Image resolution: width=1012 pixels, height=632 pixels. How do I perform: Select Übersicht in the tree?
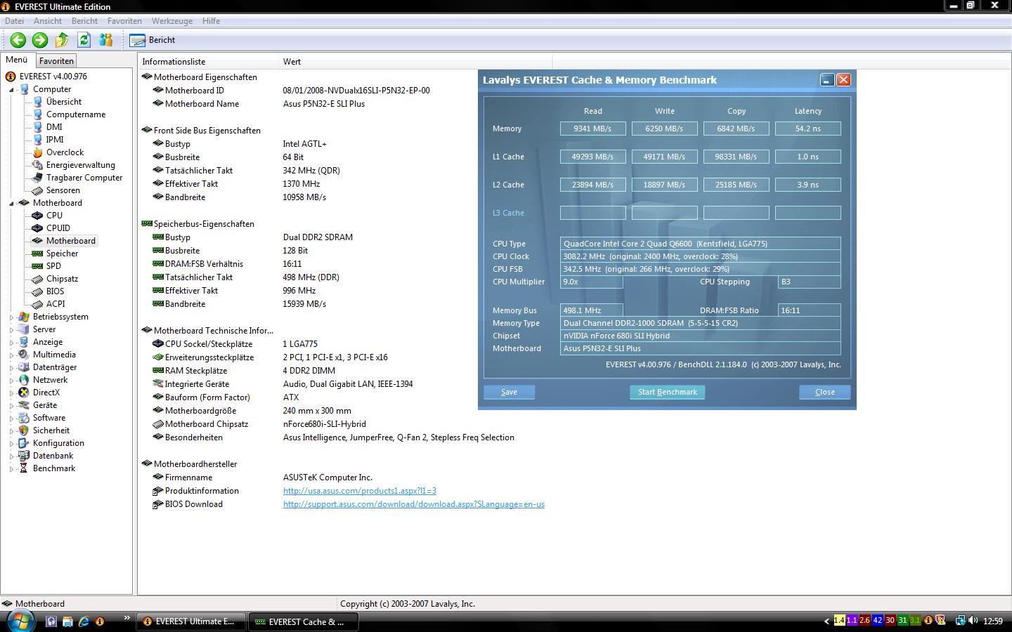click(x=63, y=102)
